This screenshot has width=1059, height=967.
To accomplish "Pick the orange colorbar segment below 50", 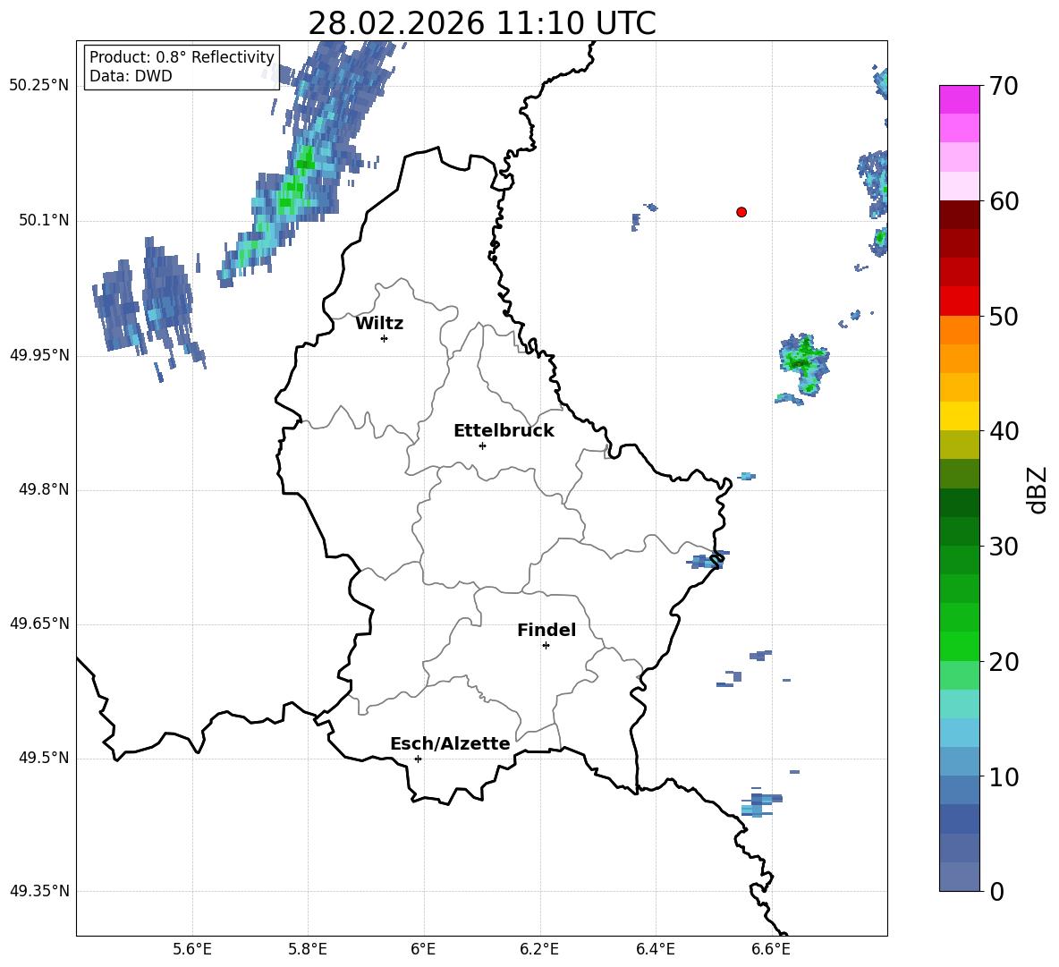I will 960,329.
